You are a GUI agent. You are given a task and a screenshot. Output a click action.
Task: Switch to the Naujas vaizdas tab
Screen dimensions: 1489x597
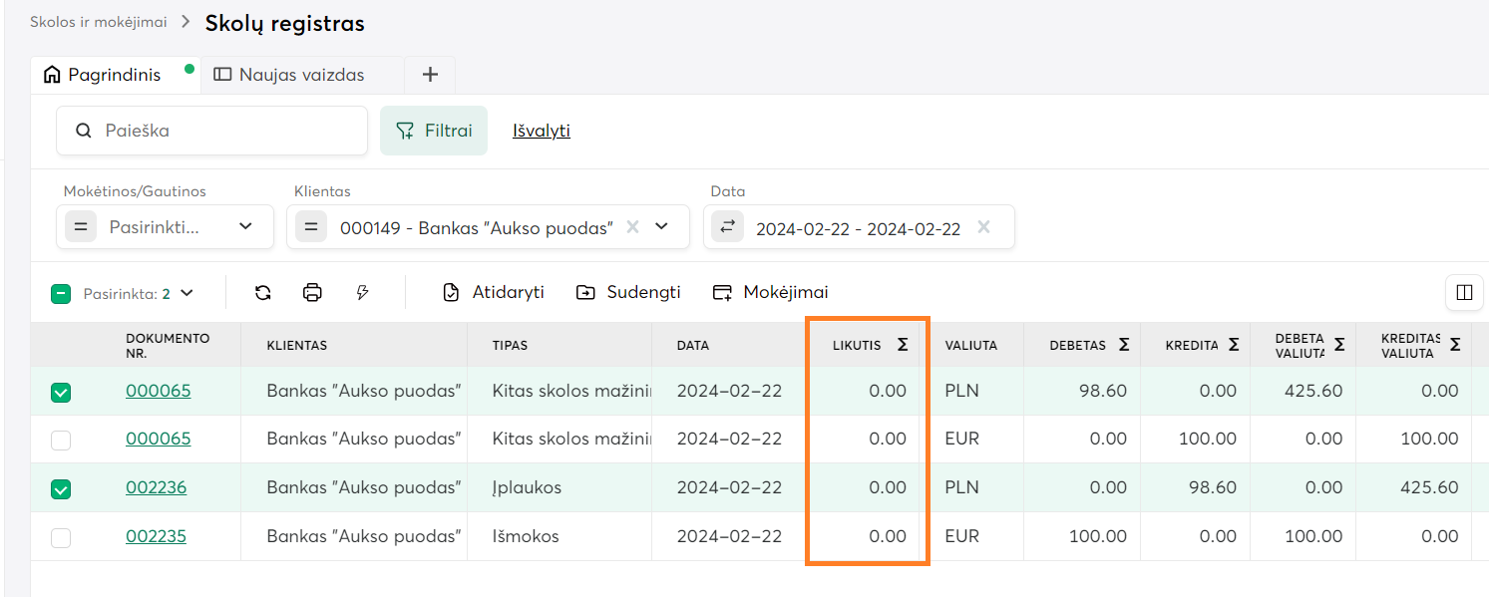coord(301,75)
